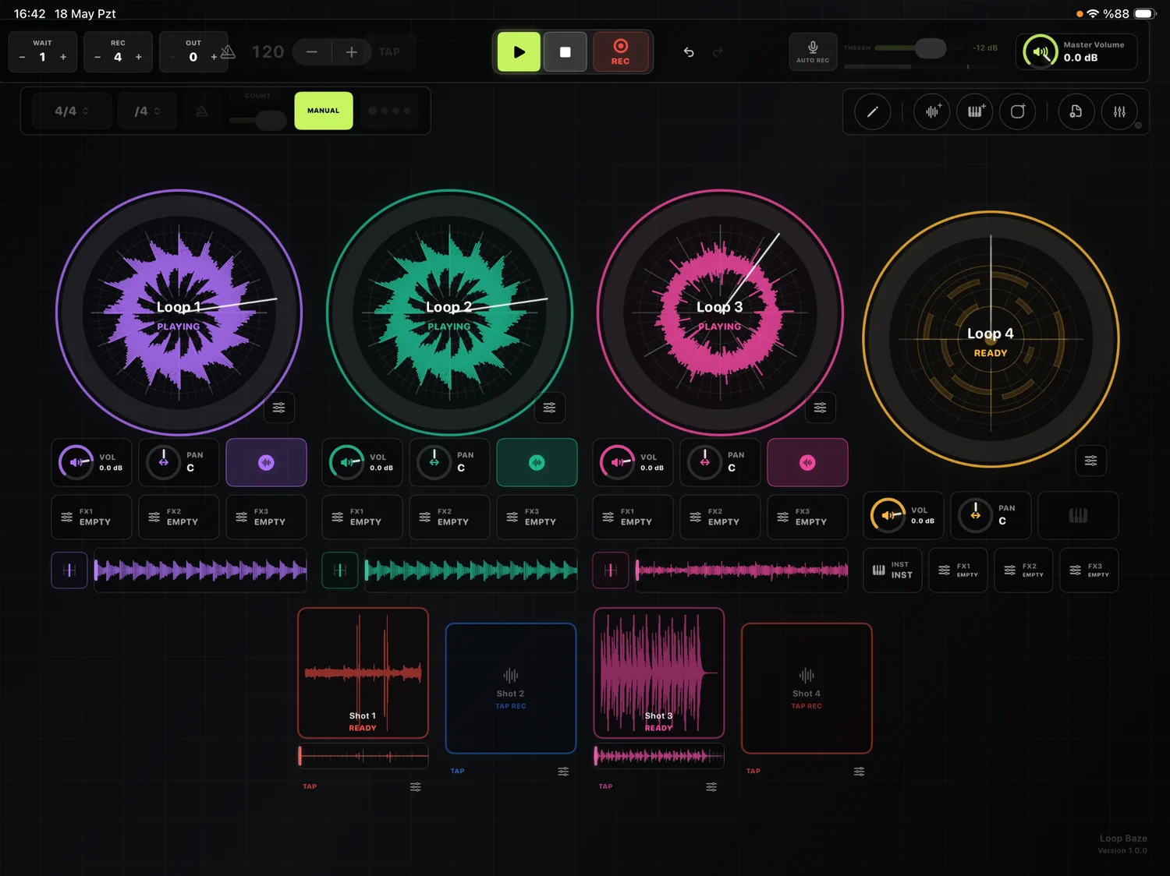Add a new audio loop track
1170x876 pixels.
(932, 111)
